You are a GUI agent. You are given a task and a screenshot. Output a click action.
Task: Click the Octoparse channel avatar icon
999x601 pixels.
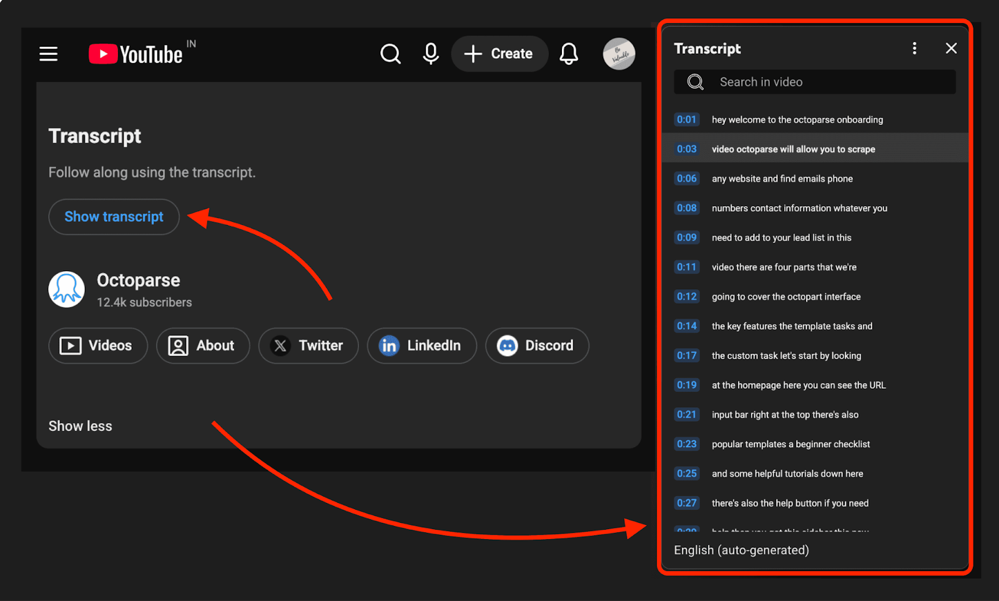point(66,289)
